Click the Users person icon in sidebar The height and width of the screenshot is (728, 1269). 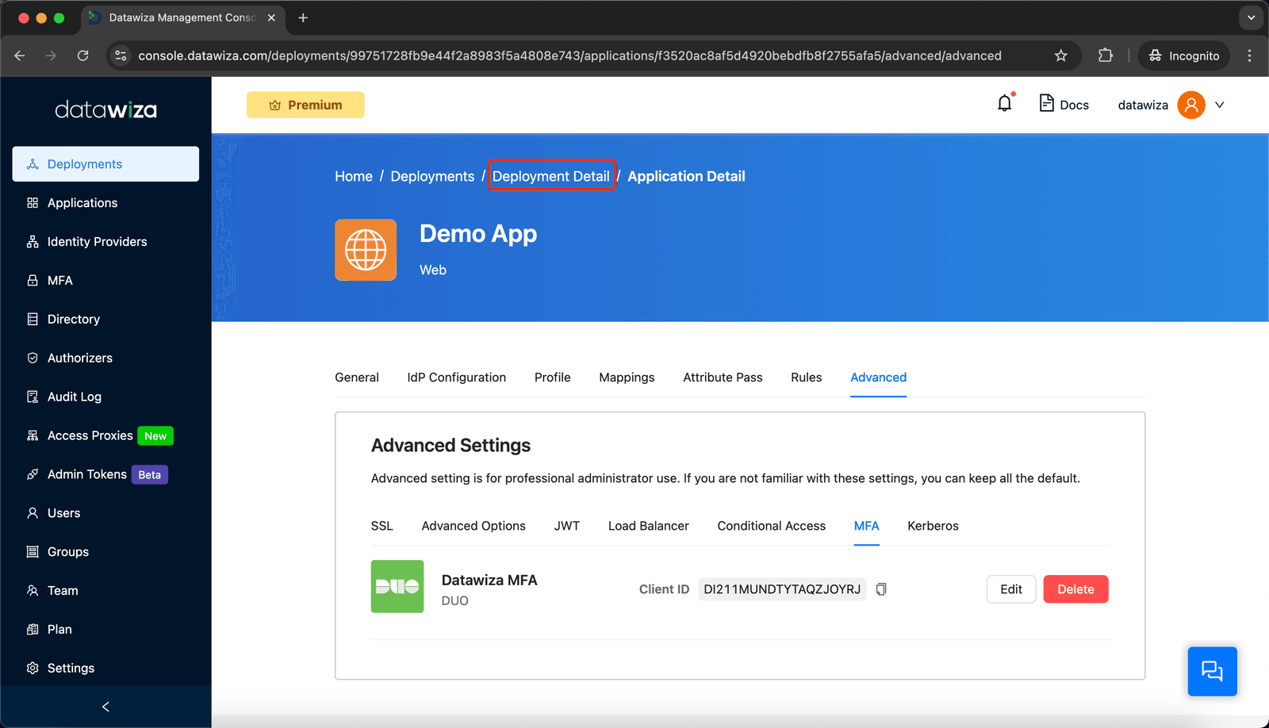(33, 513)
